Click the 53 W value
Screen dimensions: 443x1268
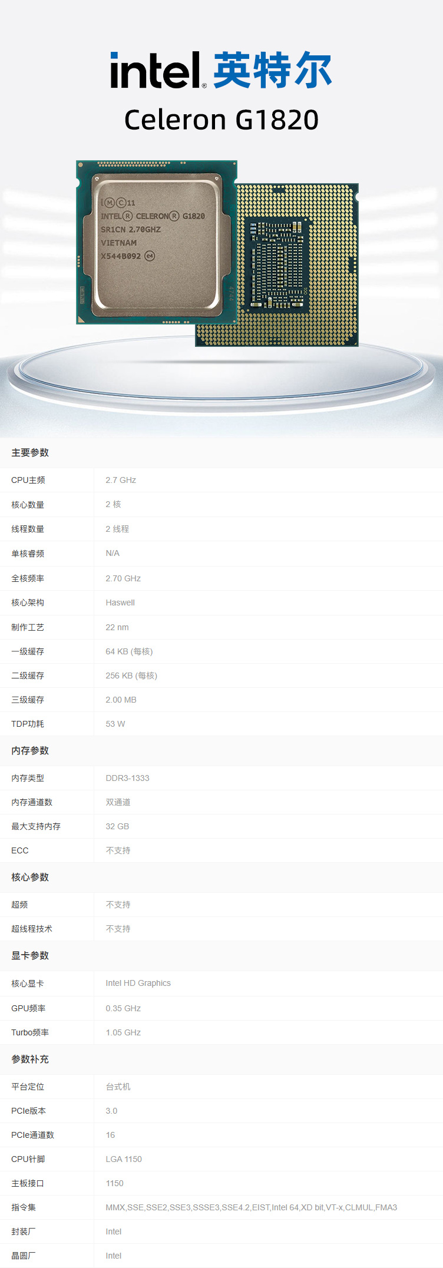[x=115, y=724]
